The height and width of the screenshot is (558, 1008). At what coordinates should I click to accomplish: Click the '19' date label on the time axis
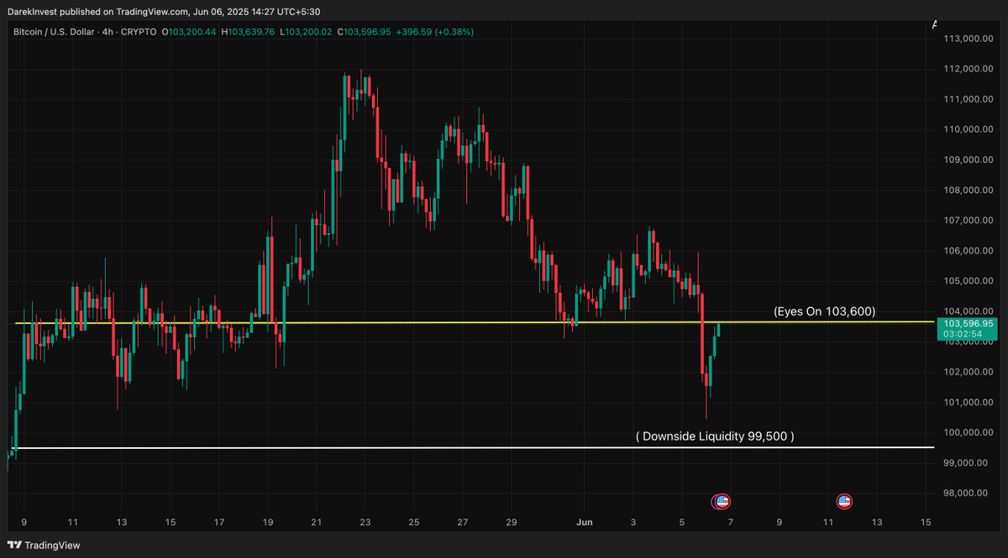click(268, 523)
